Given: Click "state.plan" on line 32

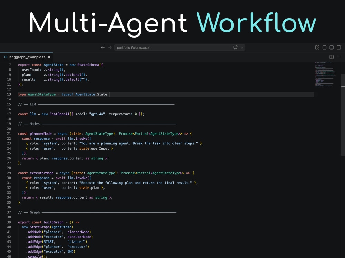Looking at the screenshot, I should click(89, 187).
